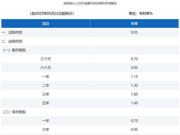
Task: Select the 一、活期存款 row label
Action: [x=12, y=32]
